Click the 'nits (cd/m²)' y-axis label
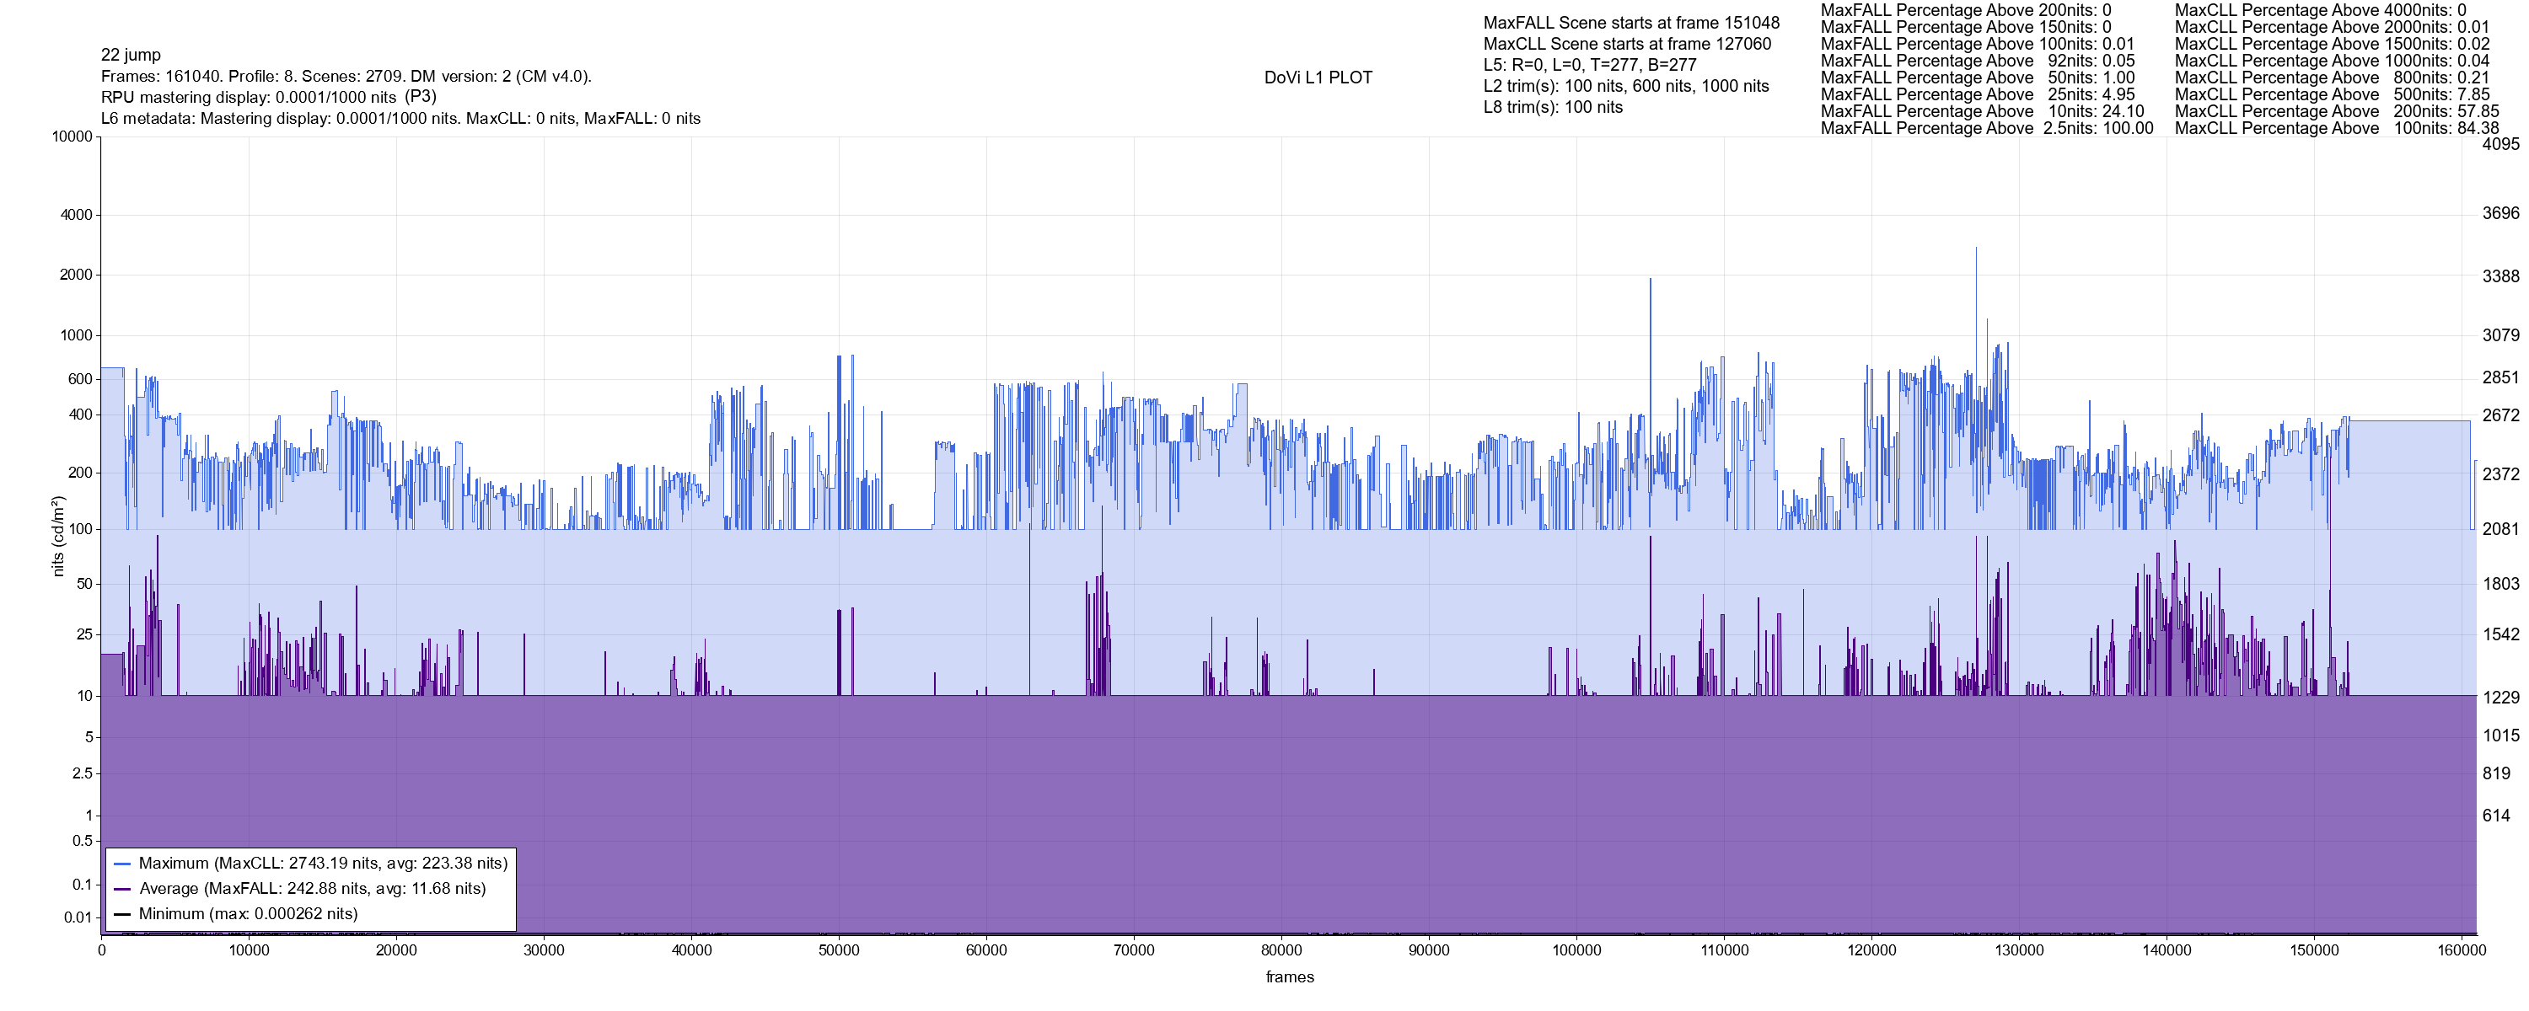This screenshot has height=1011, width=2529. tap(58, 536)
